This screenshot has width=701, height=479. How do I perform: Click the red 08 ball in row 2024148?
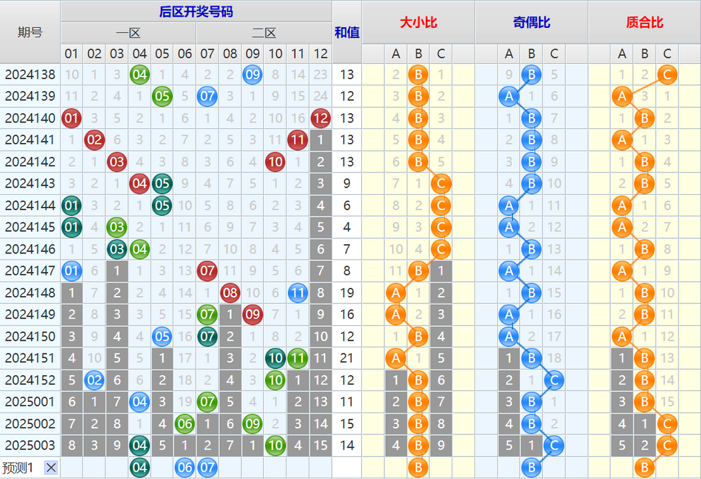[230, 293]
